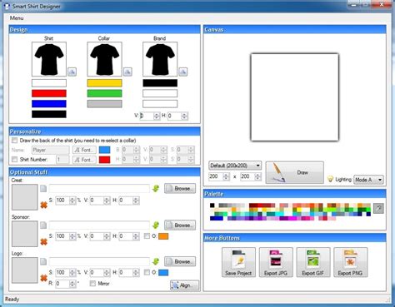Click the eyedropper tool next to Palette
The width and height of the screenshot is (395, 307).
tap(378, 208)
